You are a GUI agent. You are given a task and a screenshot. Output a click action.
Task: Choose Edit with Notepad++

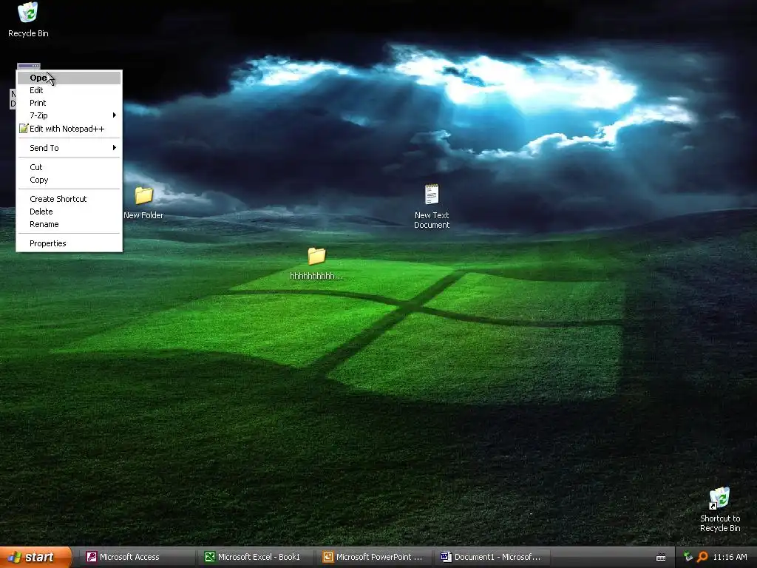tap(69, 129)
